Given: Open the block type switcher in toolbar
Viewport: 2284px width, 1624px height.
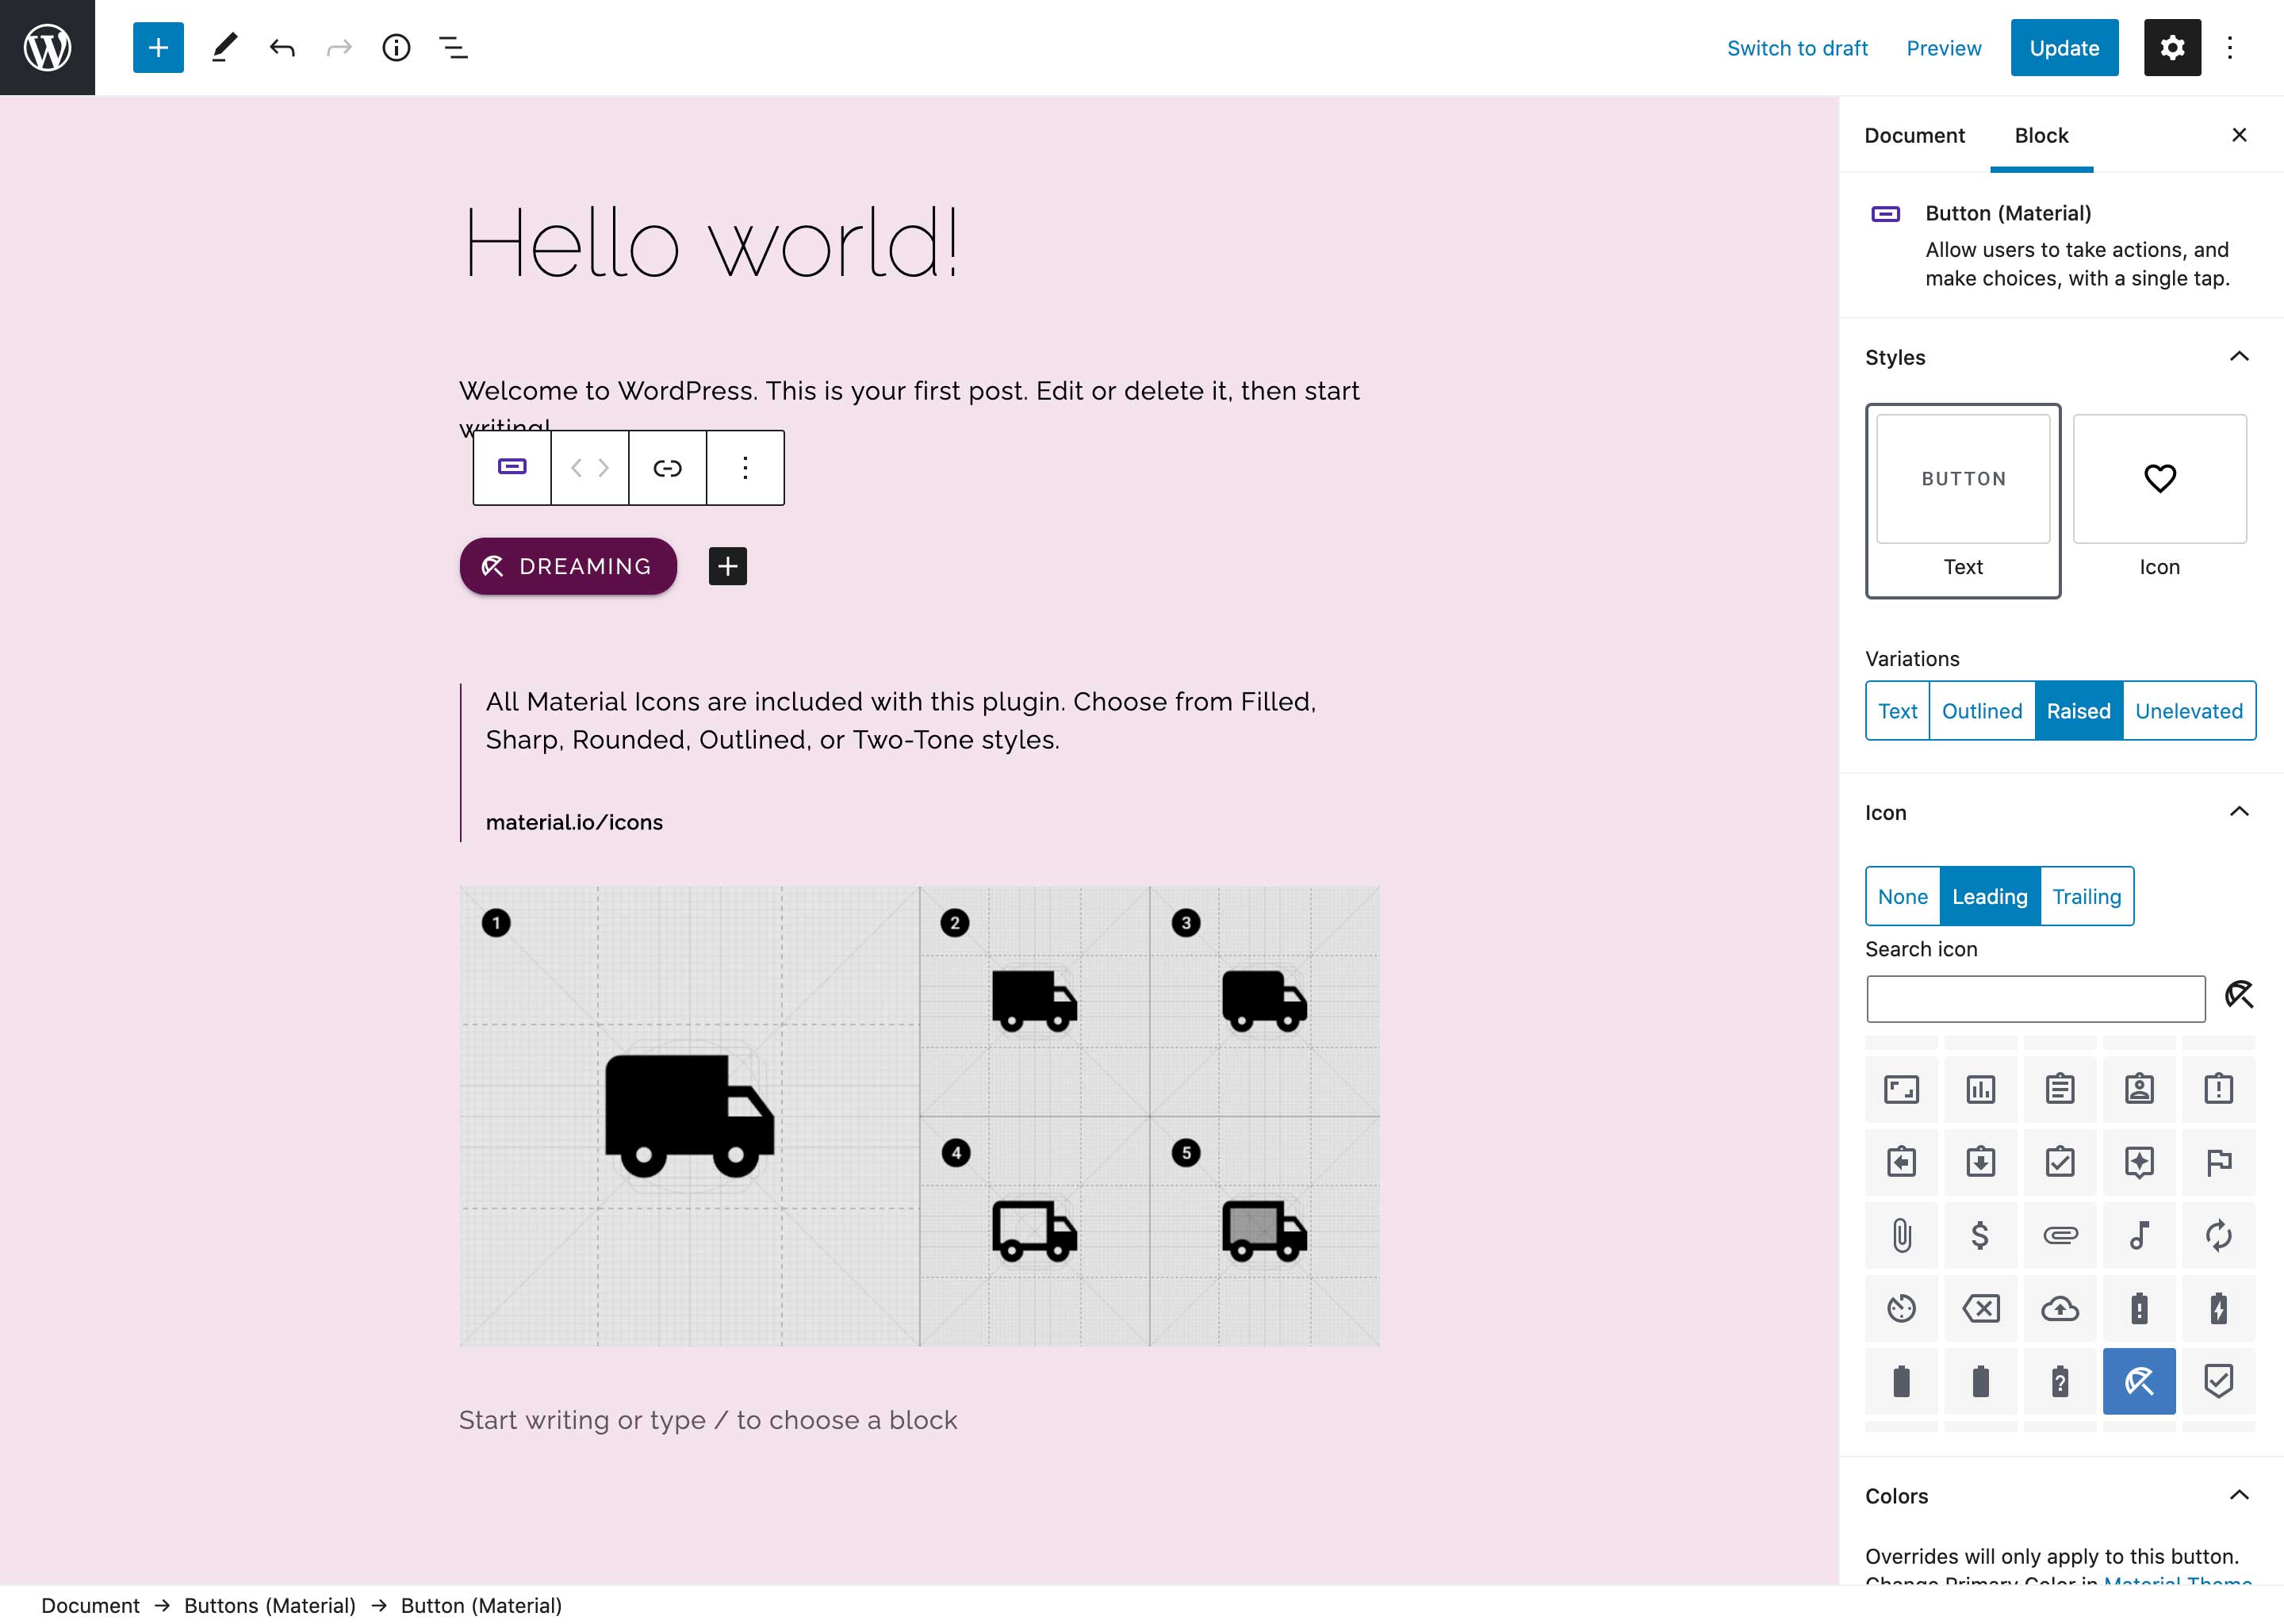Looking at the screenshot, I should [512, 467].
